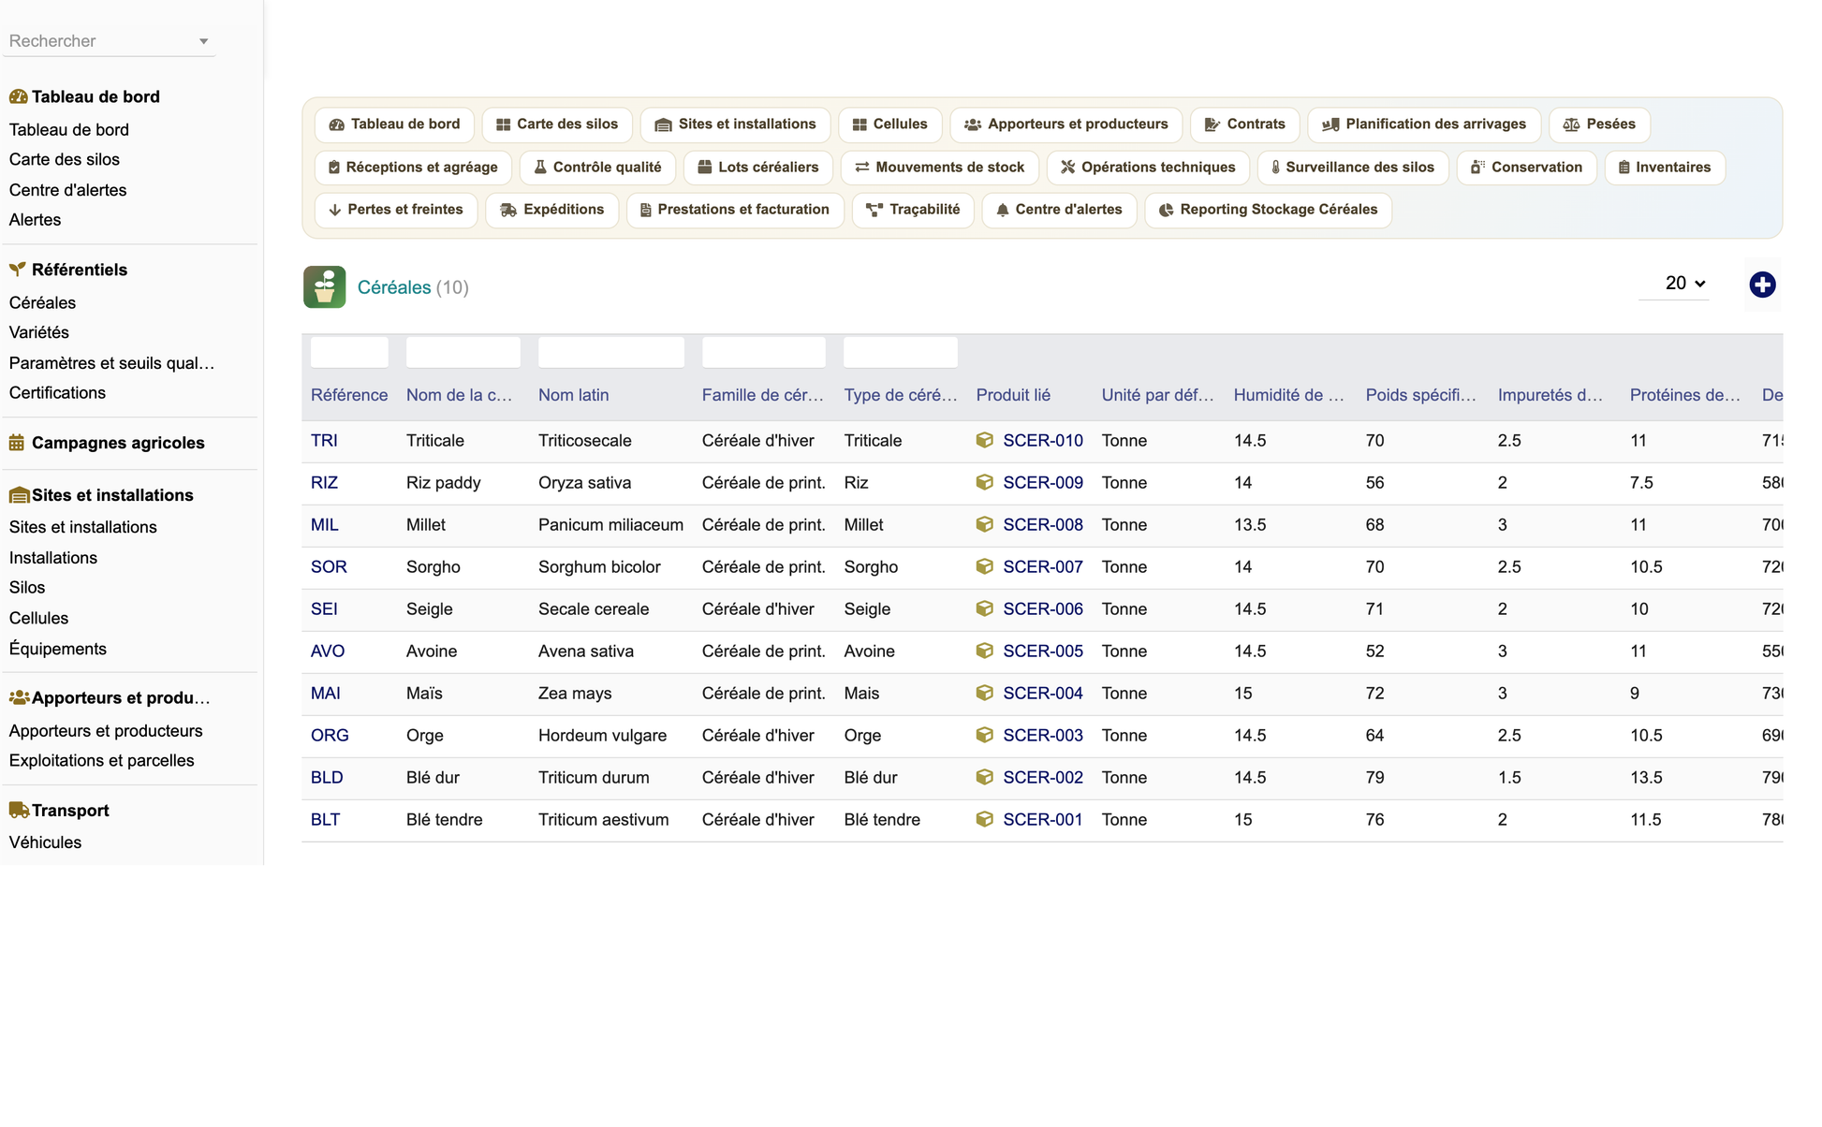Click the green Céréales plant icon
Viewport: 1822px width, 1127px height.
coord(324,287)
